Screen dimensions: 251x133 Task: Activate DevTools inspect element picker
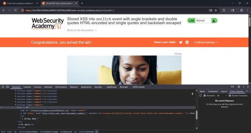tap(3, 87)
